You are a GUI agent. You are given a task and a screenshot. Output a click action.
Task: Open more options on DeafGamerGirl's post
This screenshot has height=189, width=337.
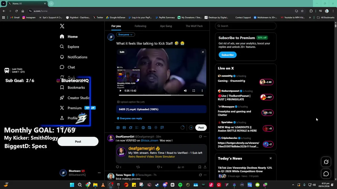(x=205, y=136)
